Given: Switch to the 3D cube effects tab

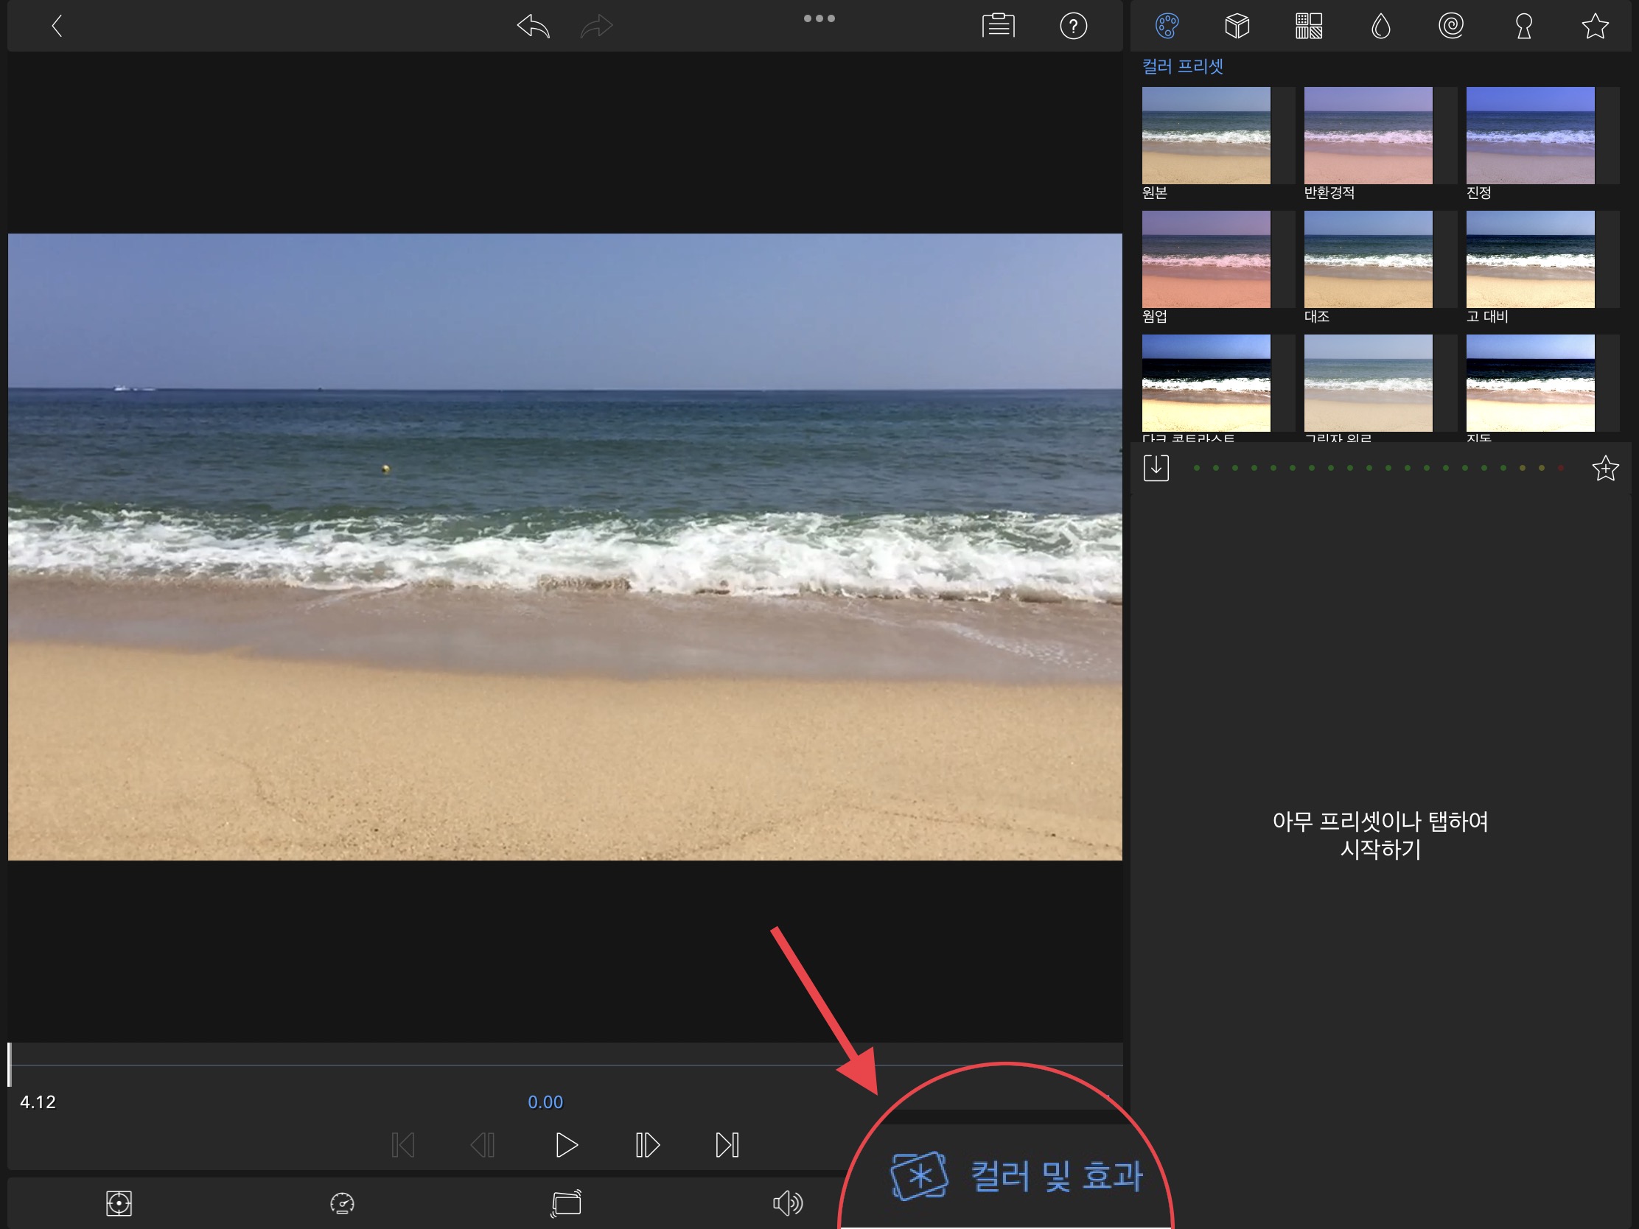Looking at the screenshot, I should [1237, 27].
